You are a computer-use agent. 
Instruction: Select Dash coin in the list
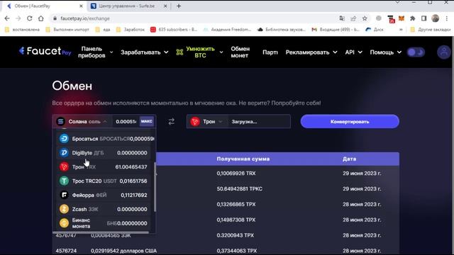(103, 139)
